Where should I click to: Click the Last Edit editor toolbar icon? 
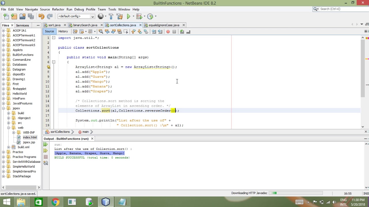[x=75, y=32]
